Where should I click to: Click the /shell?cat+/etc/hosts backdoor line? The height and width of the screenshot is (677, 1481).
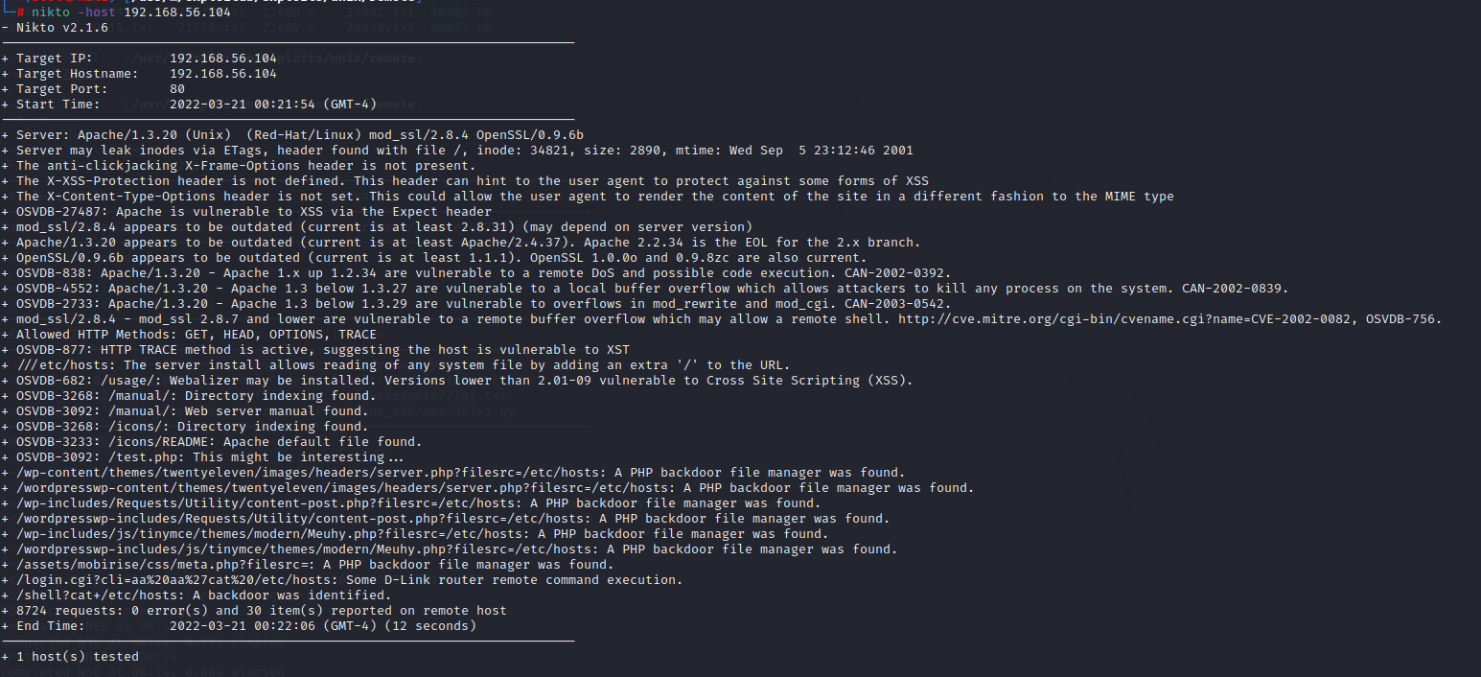point(203,595)
